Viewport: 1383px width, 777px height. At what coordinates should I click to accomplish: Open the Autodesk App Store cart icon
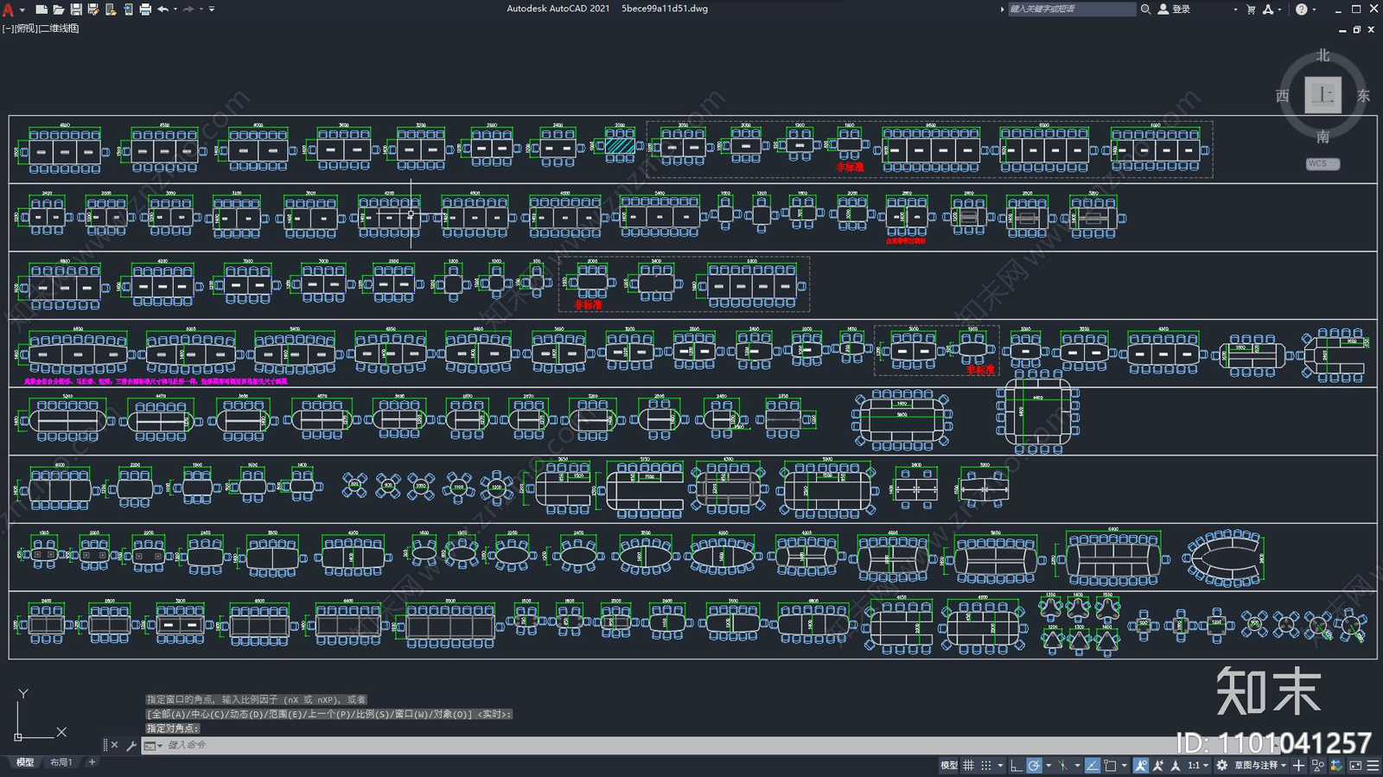pos(1251,10)
